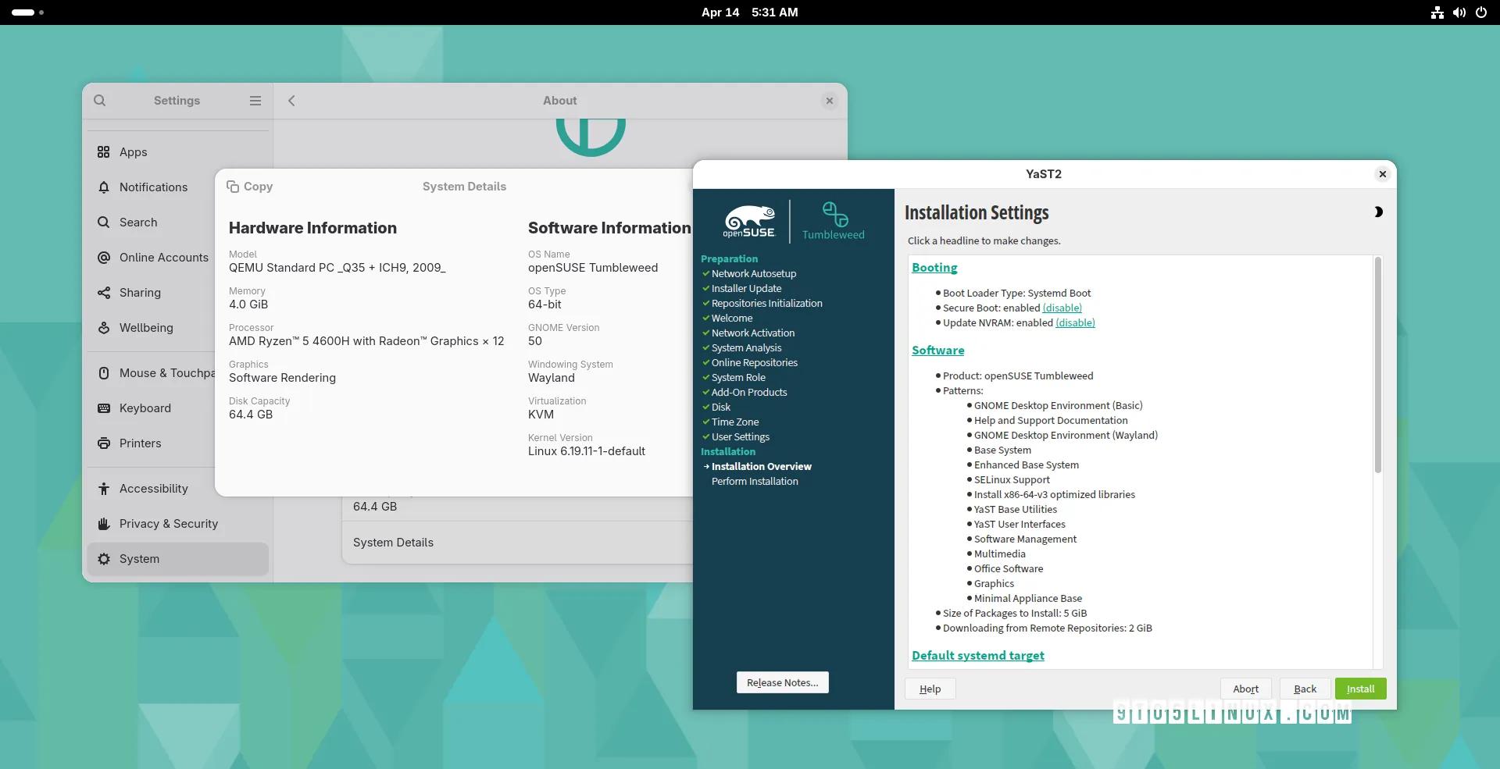Open Privacy & Security settings
The height and width of the screenshot is (769, 1500).
tap(168, 524)
